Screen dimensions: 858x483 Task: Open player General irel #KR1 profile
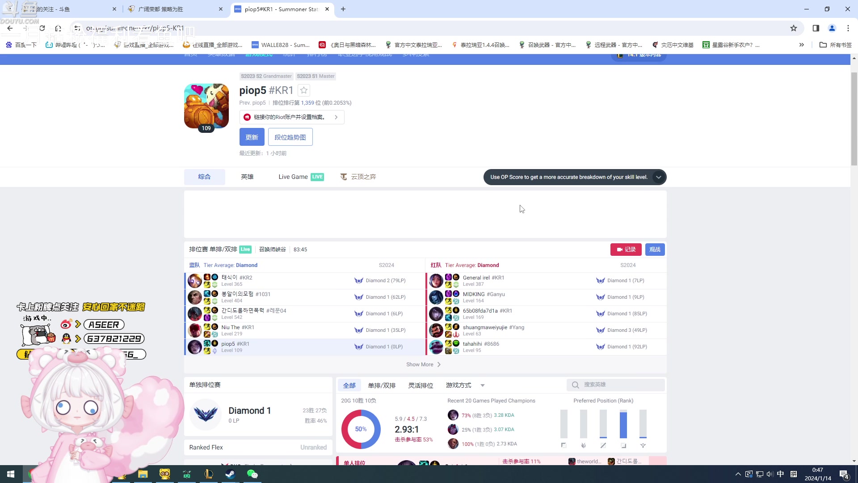coord(484,278)
